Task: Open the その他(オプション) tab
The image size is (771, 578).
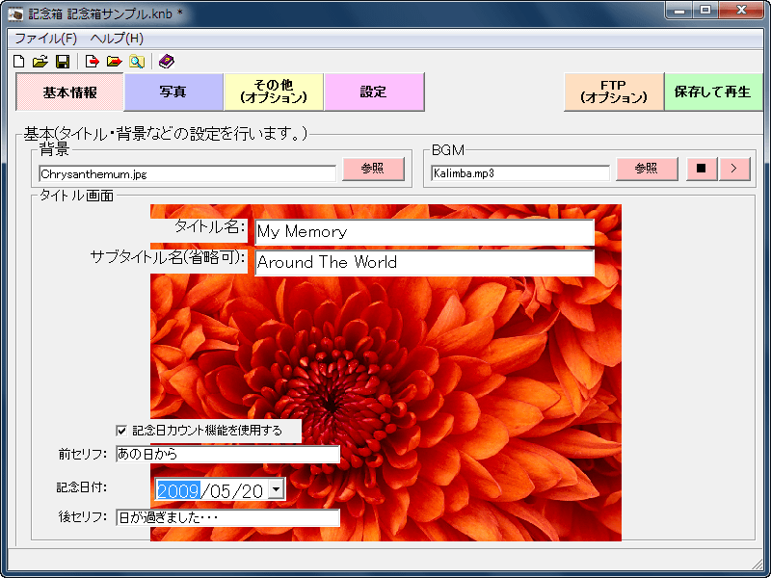Action: [274, 92]
